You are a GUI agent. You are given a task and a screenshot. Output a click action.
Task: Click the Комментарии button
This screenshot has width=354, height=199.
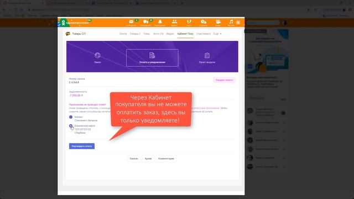pos(166,159)
